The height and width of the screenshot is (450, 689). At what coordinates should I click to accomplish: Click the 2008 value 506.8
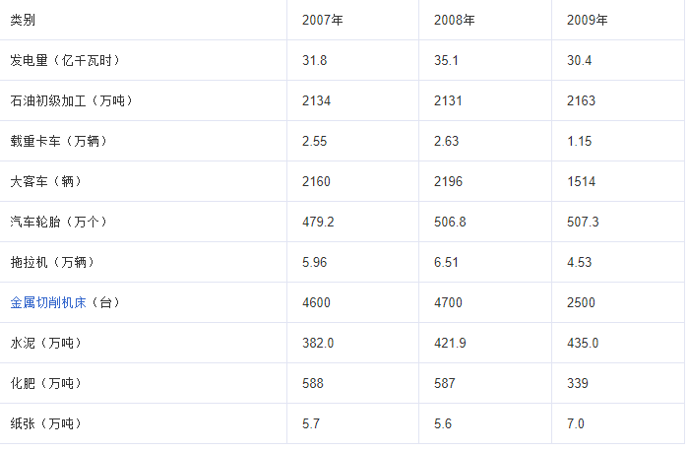pyautogui.click(x=450, y=222)
